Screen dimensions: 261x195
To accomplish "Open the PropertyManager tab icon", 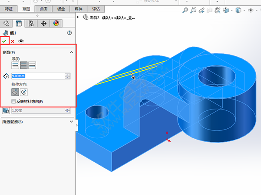I will click(19, 24).
